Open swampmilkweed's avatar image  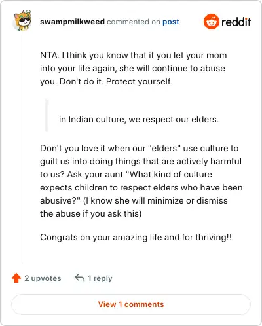tap(22, 21)
